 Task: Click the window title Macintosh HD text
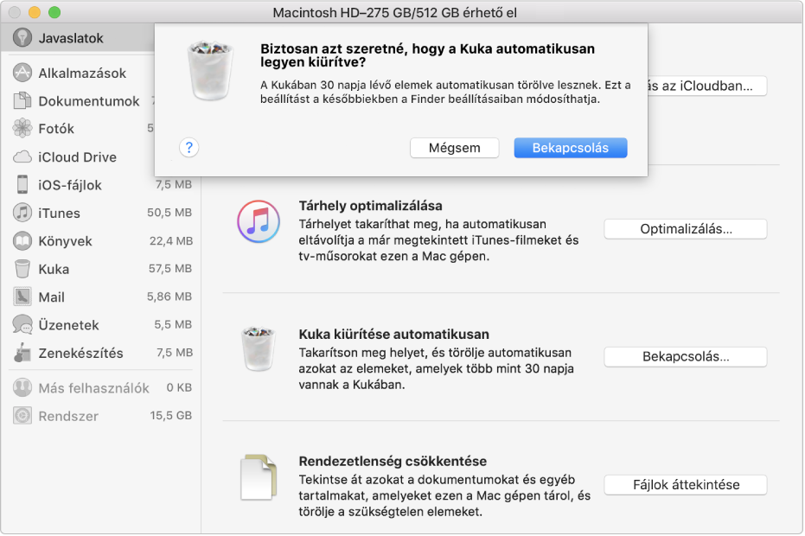tap(395, 12)
